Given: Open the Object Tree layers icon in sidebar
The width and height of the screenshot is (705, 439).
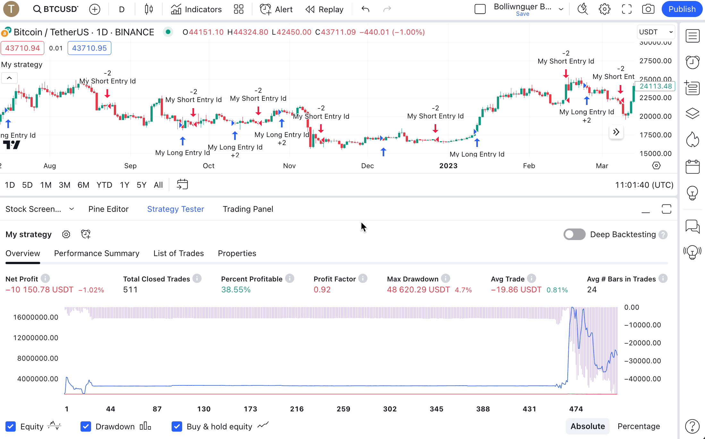Looking at the screenshot, I should click(692, 113).
